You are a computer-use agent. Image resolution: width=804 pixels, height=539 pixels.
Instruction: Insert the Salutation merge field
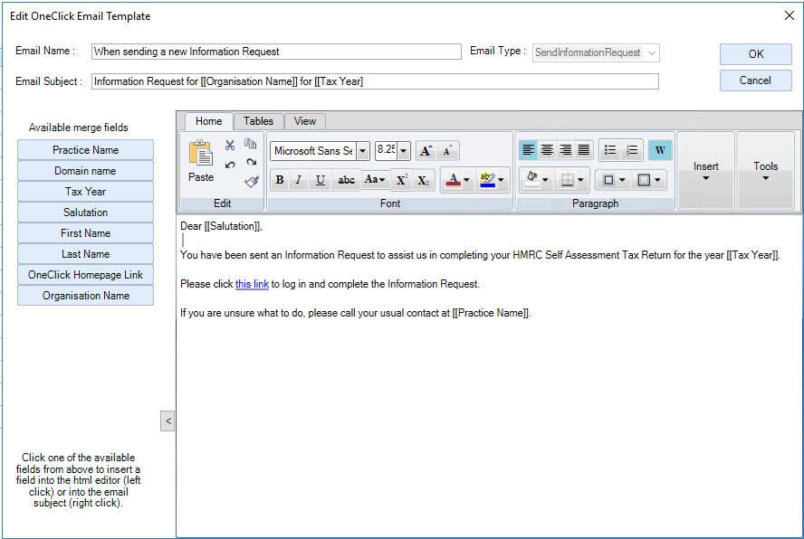pos(86,213)
